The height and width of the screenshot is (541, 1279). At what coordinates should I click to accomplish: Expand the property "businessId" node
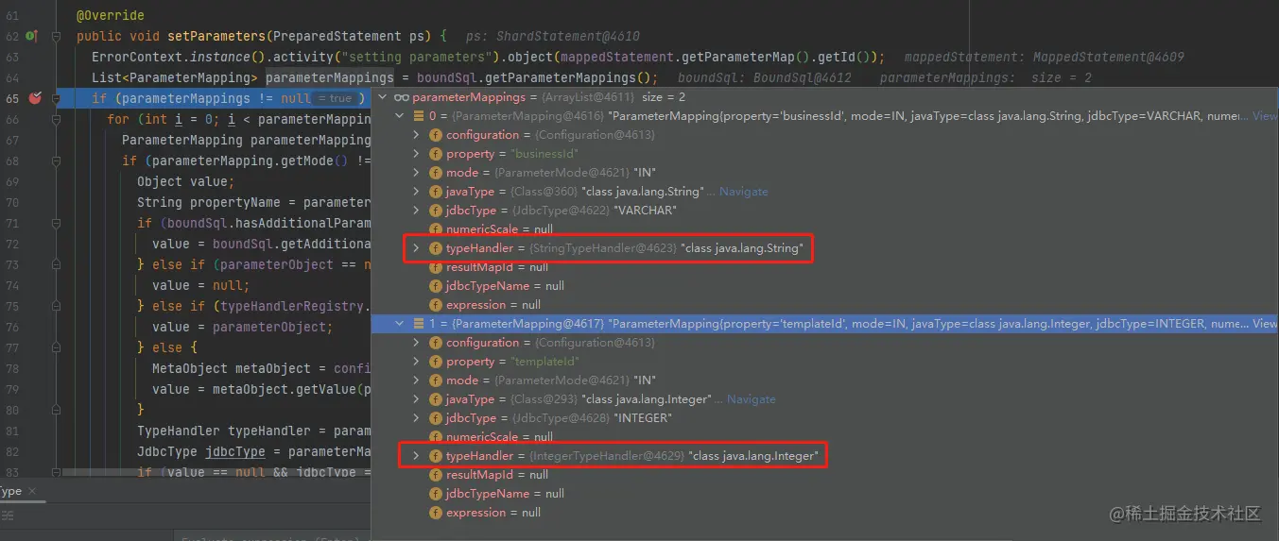(416, 154)
